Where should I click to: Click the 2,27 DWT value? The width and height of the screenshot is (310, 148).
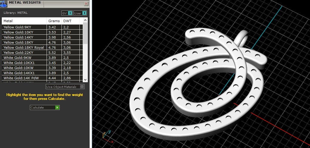click(67, 32)
